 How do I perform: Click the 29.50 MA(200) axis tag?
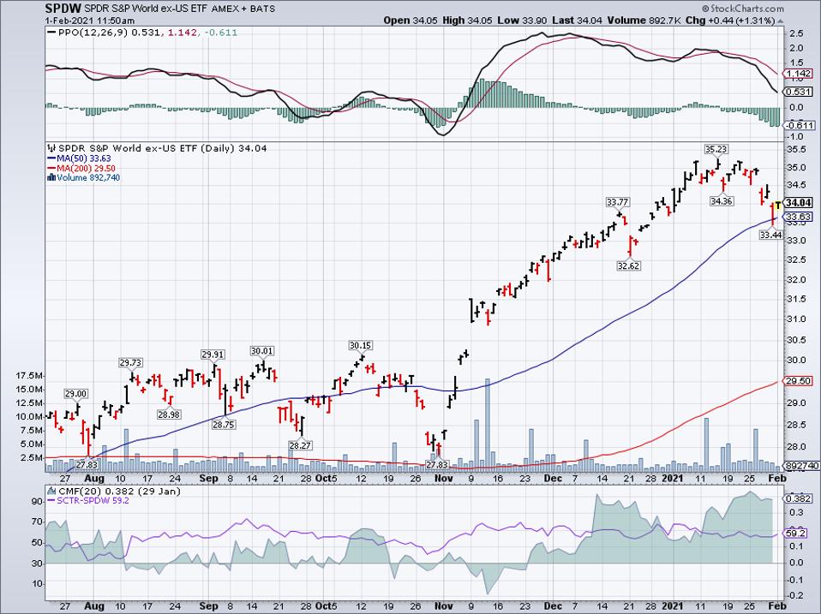[x=799, y=381]
